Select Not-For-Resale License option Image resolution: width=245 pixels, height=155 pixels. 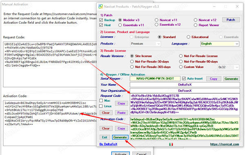(181, 56)
